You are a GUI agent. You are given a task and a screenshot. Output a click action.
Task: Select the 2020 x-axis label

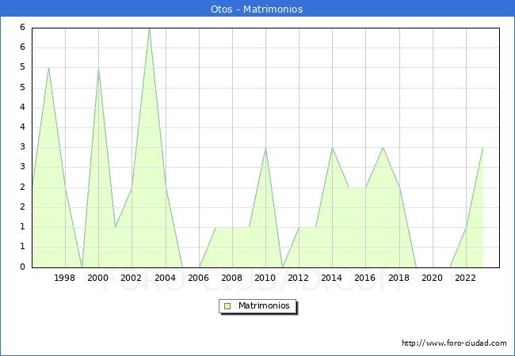(x=433, y=278)
